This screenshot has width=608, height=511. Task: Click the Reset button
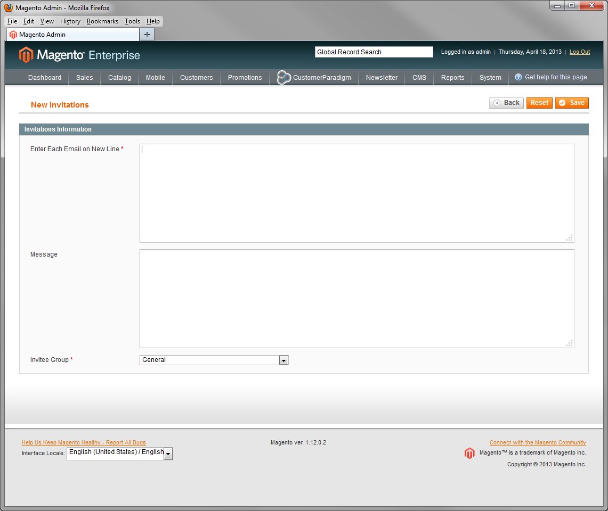coord(539,103)
